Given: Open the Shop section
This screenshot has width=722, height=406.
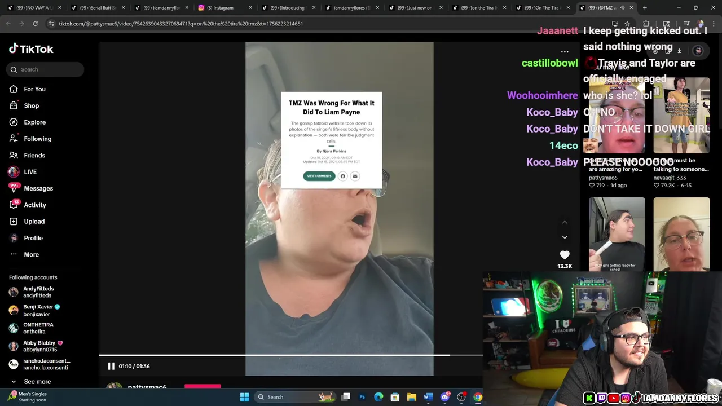Looking at the screenshot, I should 31,105.
